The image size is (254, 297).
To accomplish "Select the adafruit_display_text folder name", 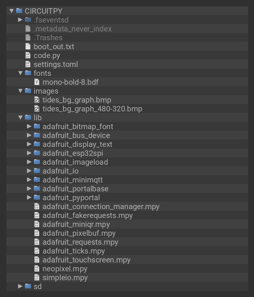I will (x=77, y=144).
